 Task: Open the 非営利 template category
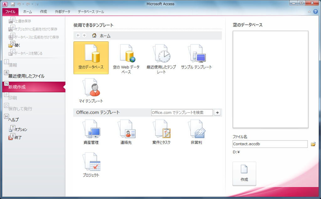click(197, 132)
